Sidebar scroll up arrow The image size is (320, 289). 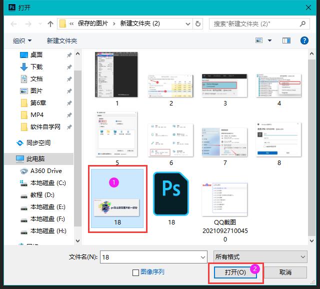(x=77, y=53)
